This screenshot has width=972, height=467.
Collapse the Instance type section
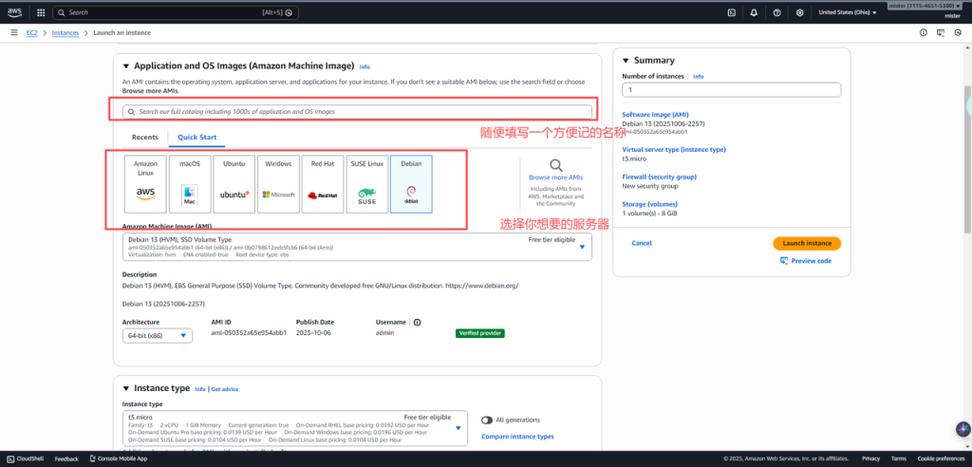pos(126,388)
